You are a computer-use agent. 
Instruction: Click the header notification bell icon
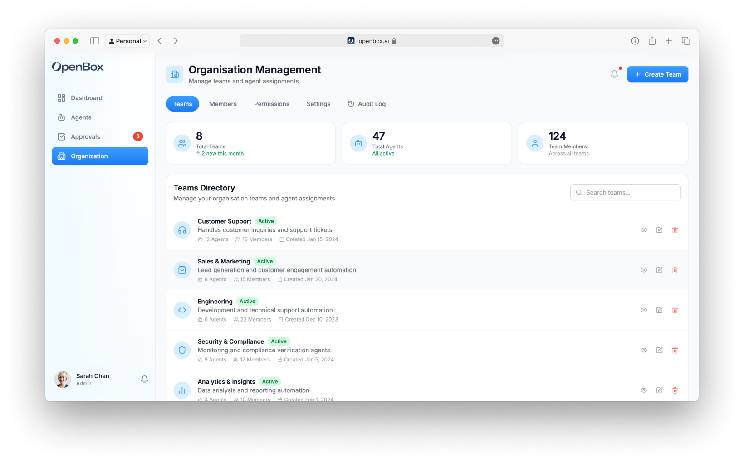click(614, 74)
